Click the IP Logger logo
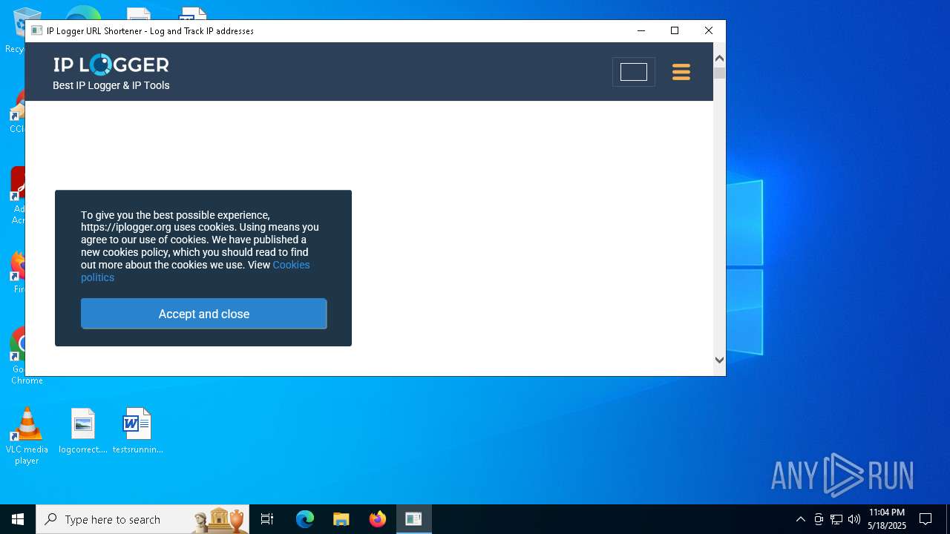Screen dimensions: 950x534 click(x=111, y=65)
